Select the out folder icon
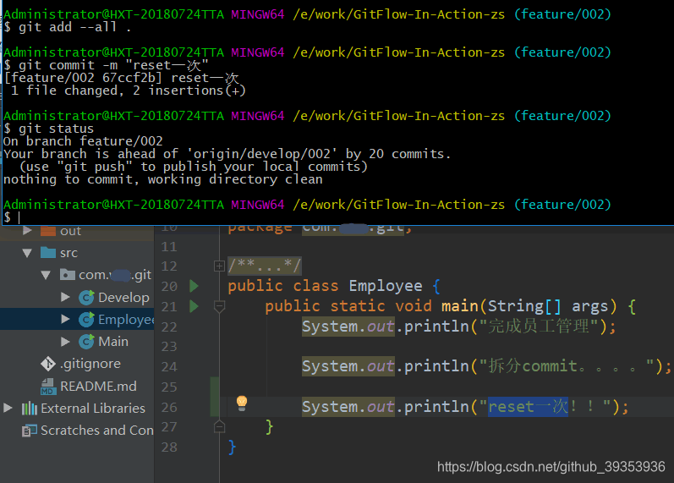The width and height of the screenshot is (674, 483). point(48,231)
